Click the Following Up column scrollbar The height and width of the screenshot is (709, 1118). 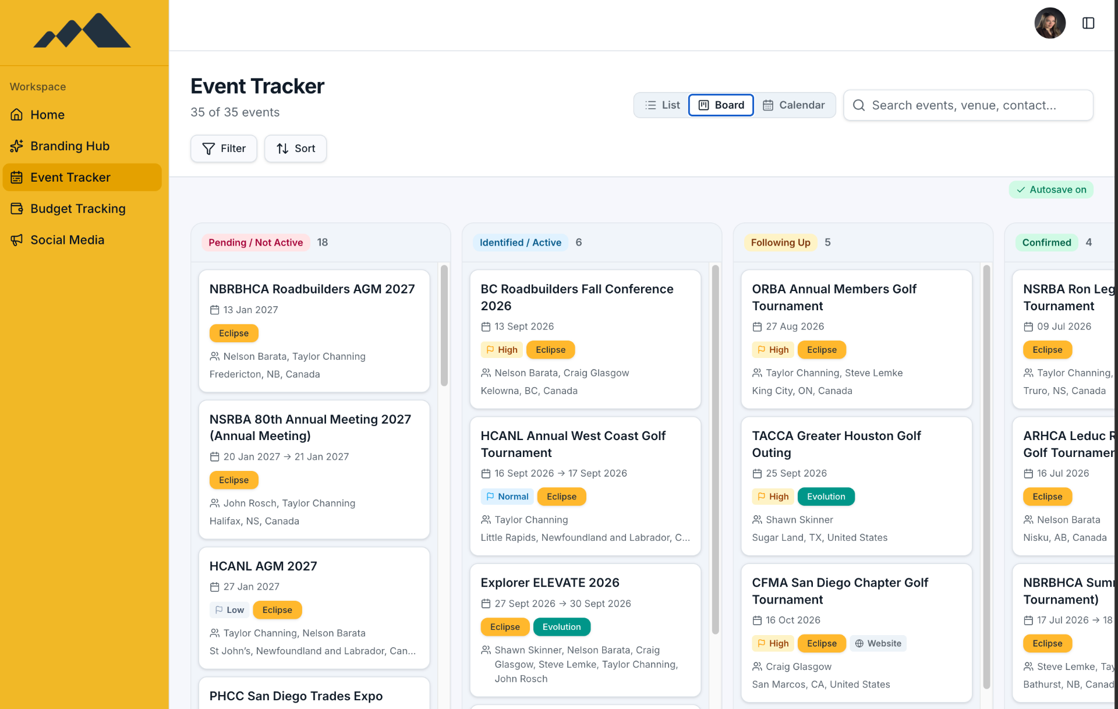pos(986,477)
